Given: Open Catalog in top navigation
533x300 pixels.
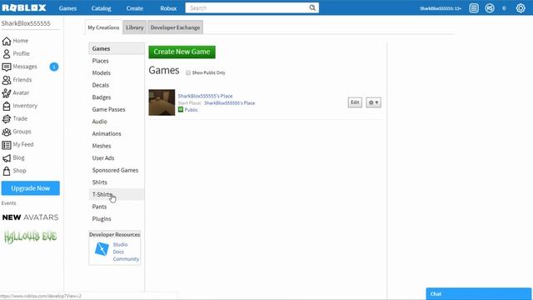Looking at the screenshot, I should click(102, 8).
